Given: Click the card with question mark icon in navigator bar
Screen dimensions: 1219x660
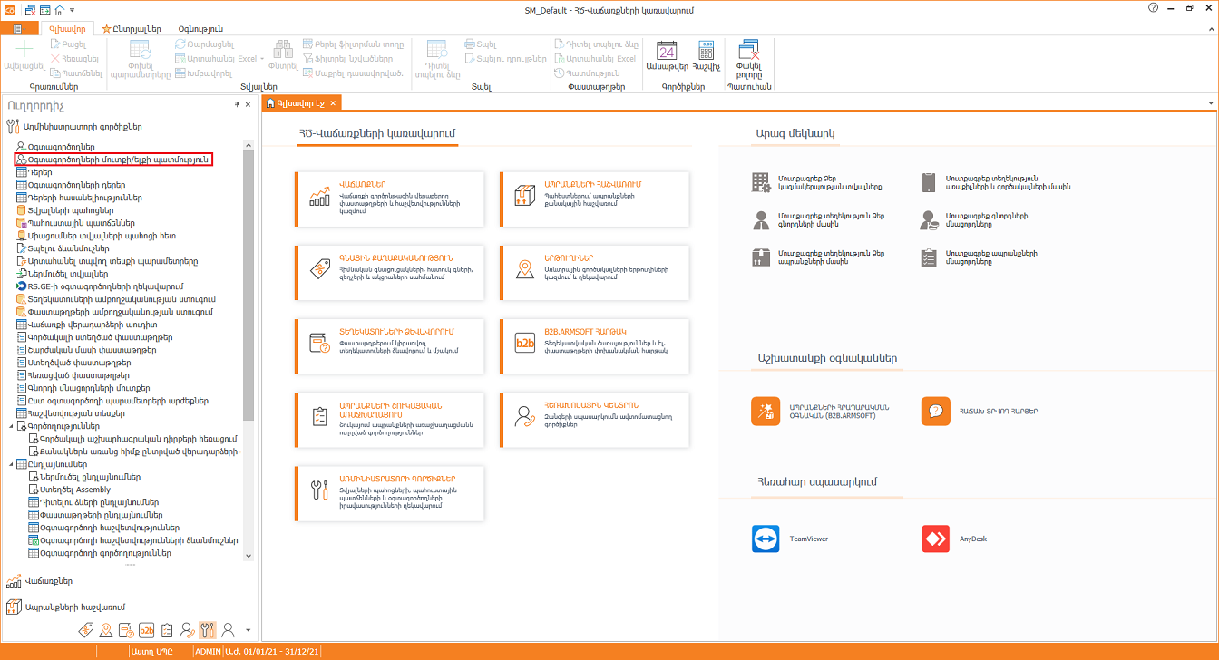Looking at the screenshot, I should click(x=127, y=629).
